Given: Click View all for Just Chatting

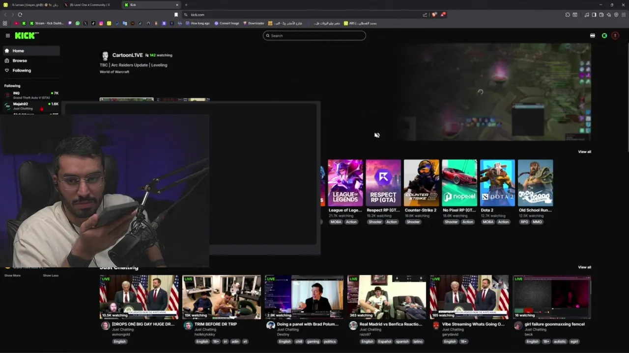Looking at the screenshot, I should [x=584, y=267].
